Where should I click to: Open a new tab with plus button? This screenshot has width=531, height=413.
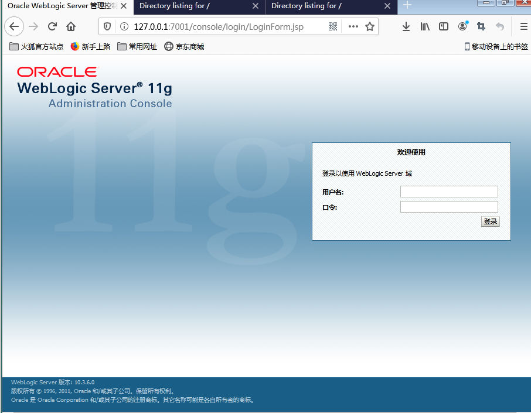[x=407, y=5]
